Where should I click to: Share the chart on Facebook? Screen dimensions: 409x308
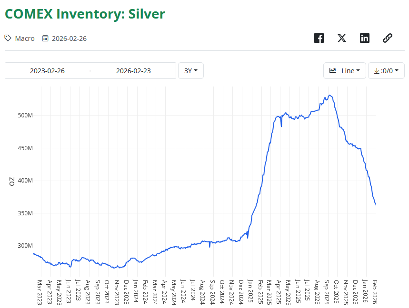(x=319, y=38)
